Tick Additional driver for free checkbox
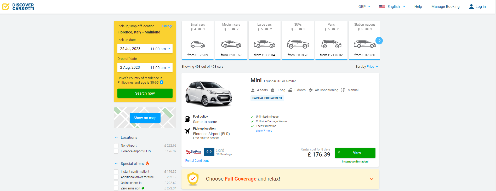Screen dimensions: 496x191 (x=116, y=177)
